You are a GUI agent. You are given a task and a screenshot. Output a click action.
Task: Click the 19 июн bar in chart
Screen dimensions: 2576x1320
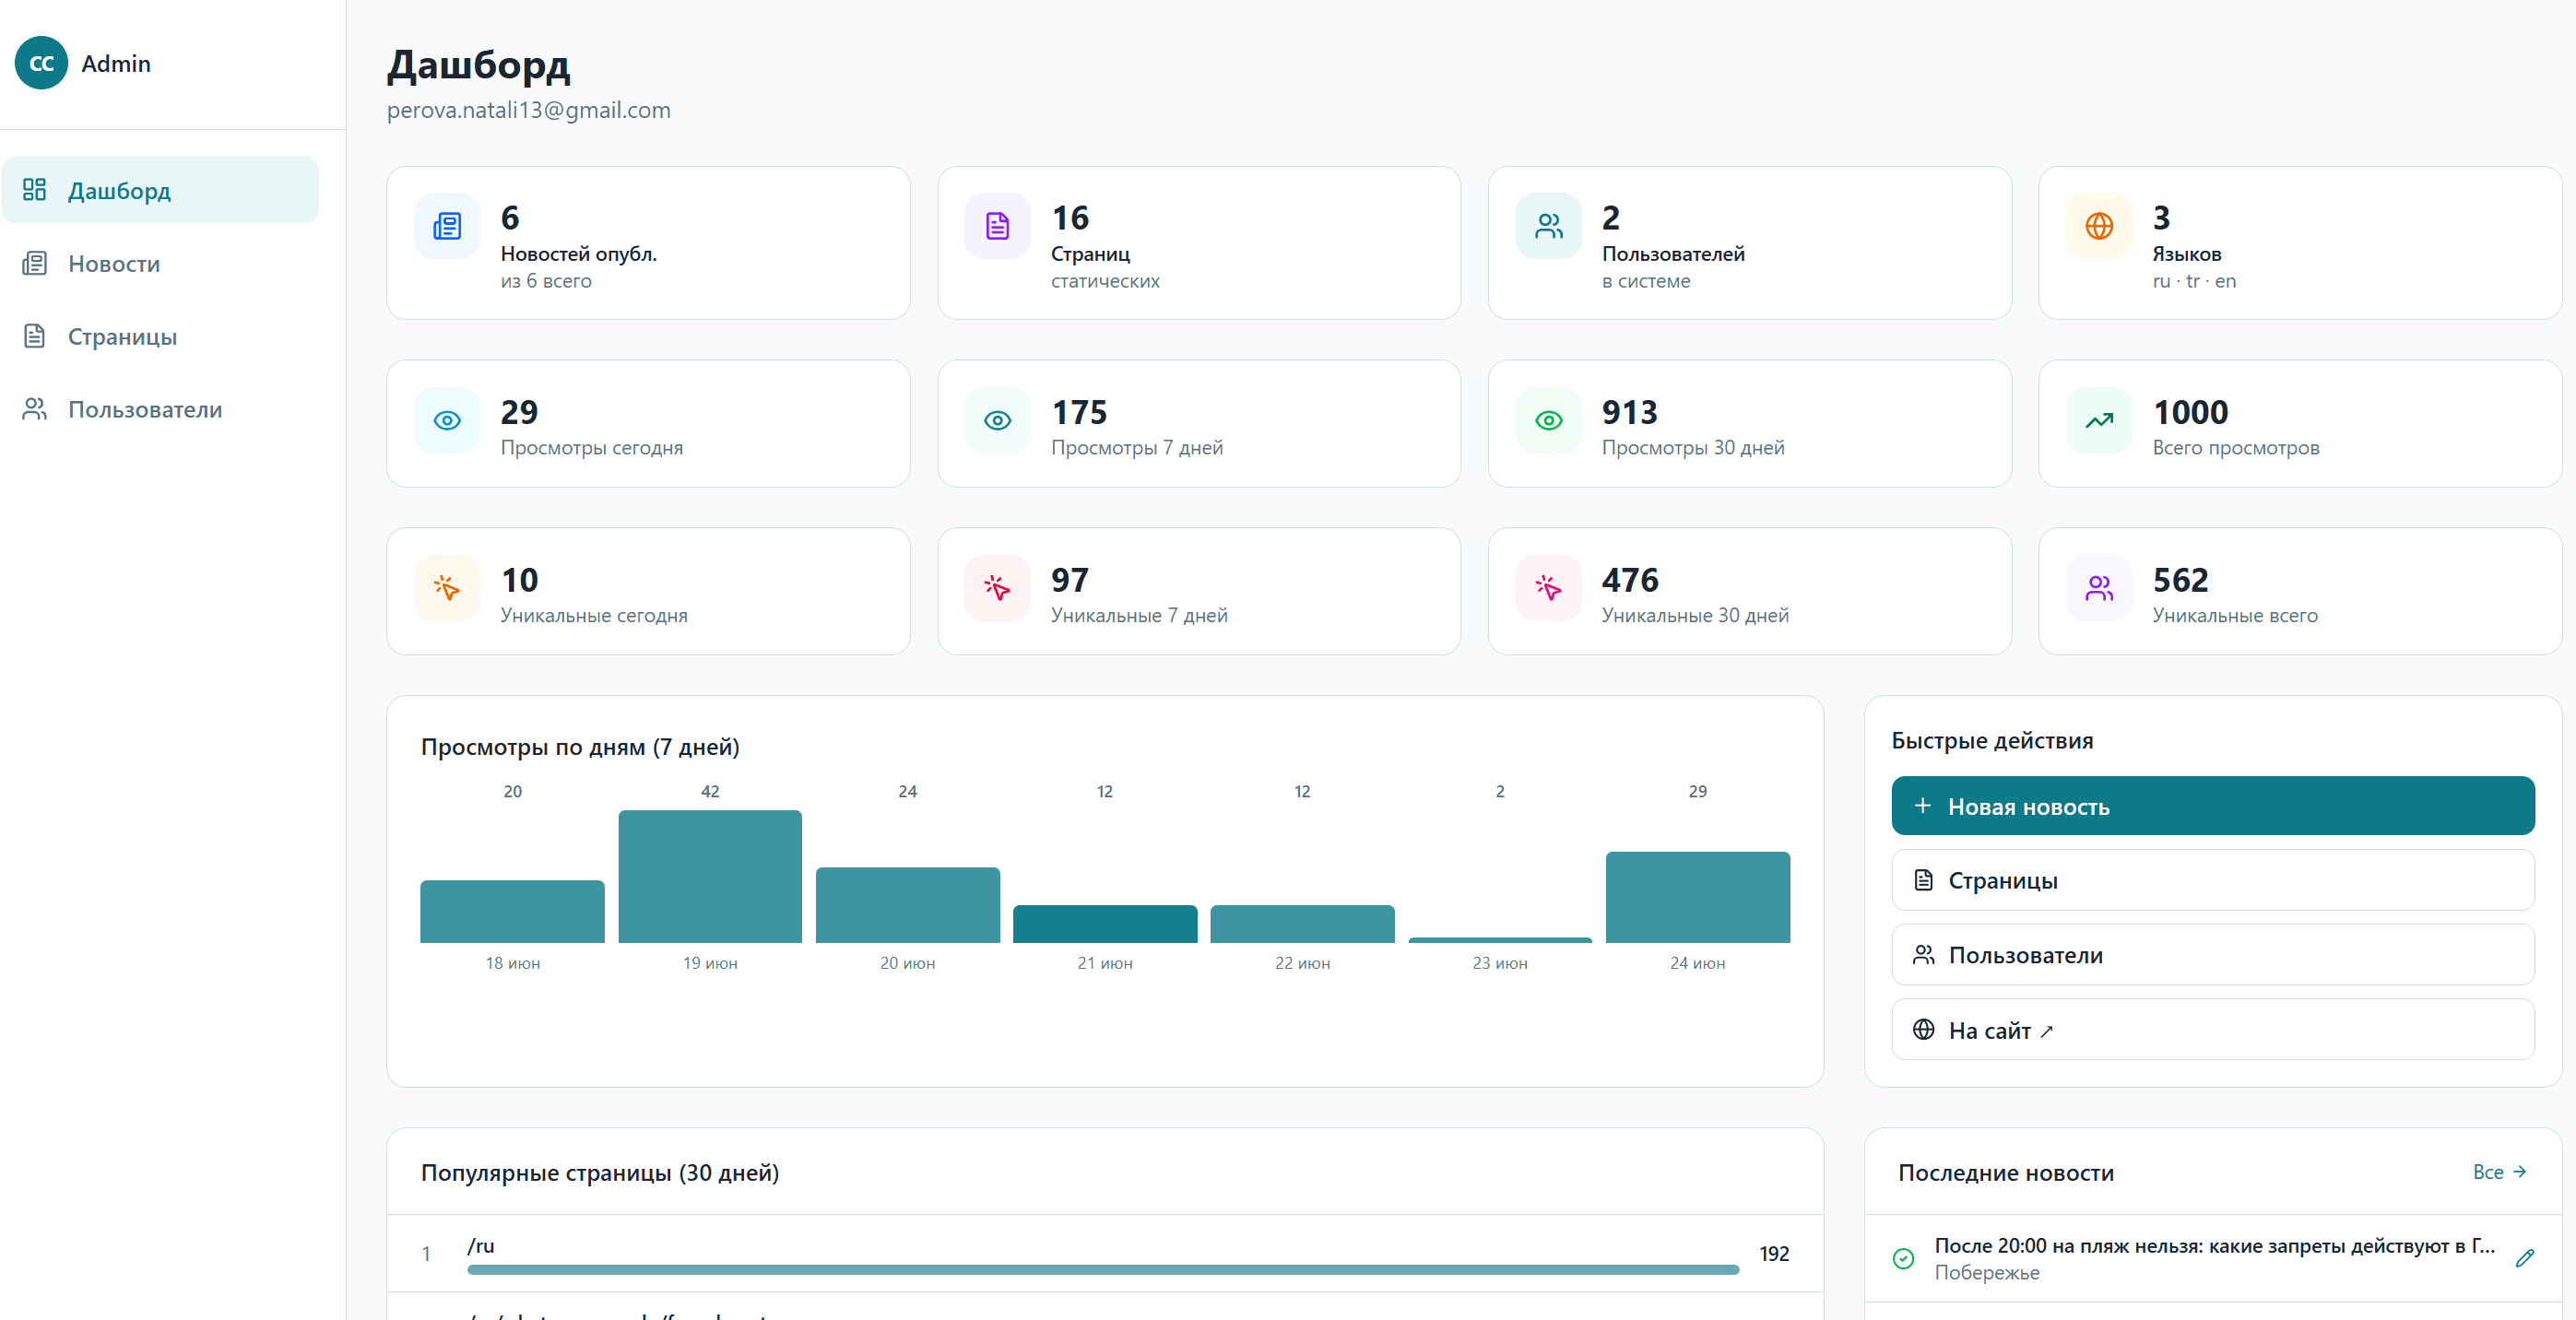coord(710,876)
